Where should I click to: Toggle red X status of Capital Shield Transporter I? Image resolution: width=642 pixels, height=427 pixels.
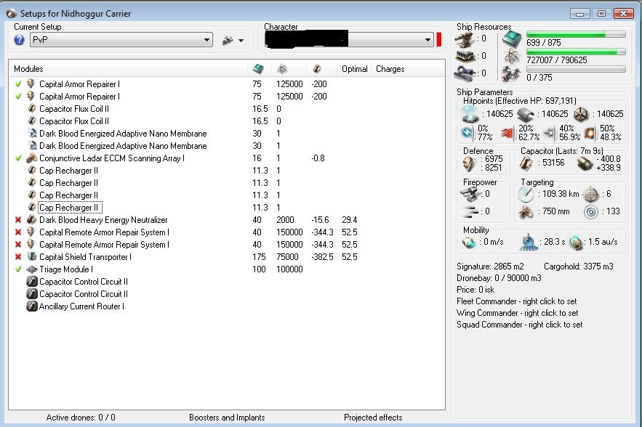tap(18, 257)
